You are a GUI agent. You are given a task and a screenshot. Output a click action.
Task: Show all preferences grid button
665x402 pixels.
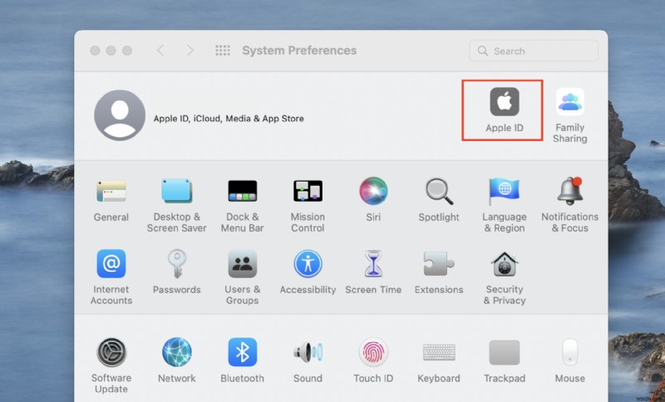223,51
